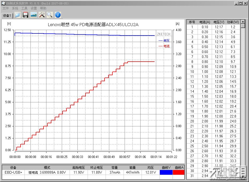Click the 模式 header in bottom table

point(47,168)
